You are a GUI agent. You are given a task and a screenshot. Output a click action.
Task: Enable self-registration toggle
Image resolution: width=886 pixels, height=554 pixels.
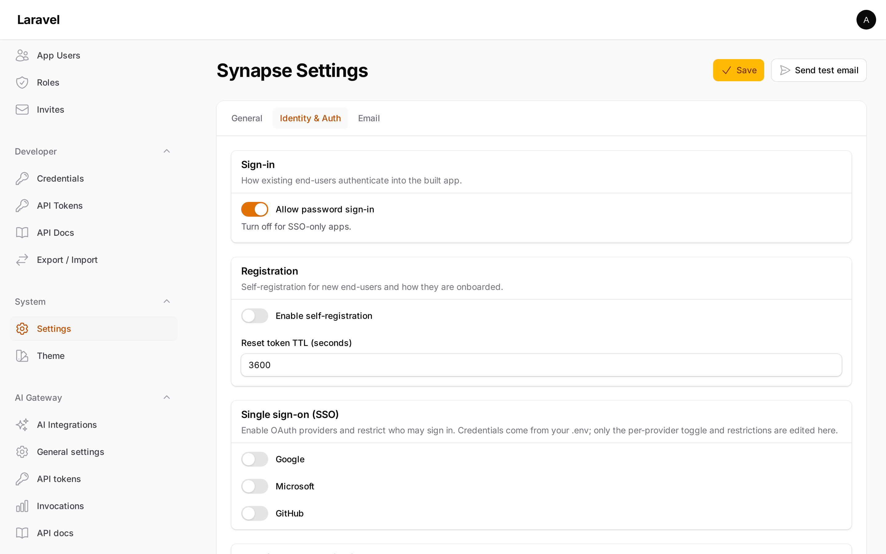[x=254, y=316]
